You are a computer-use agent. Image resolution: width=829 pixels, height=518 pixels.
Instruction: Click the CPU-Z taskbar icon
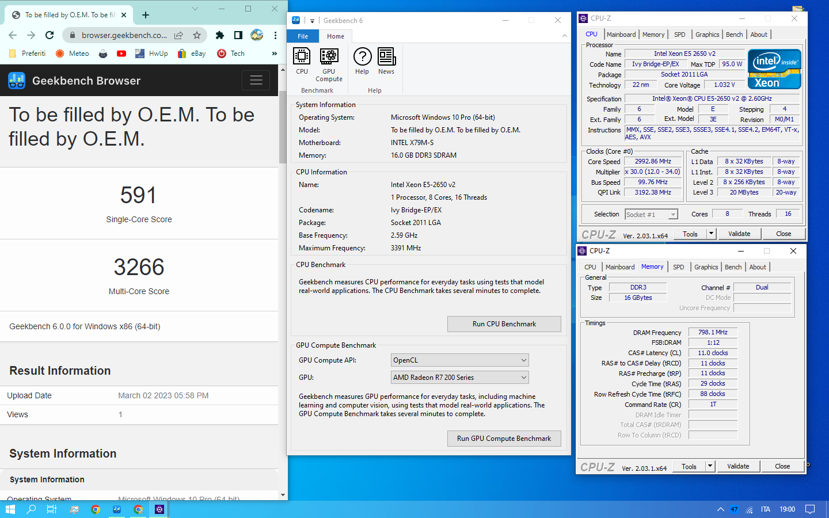(159, 509)
